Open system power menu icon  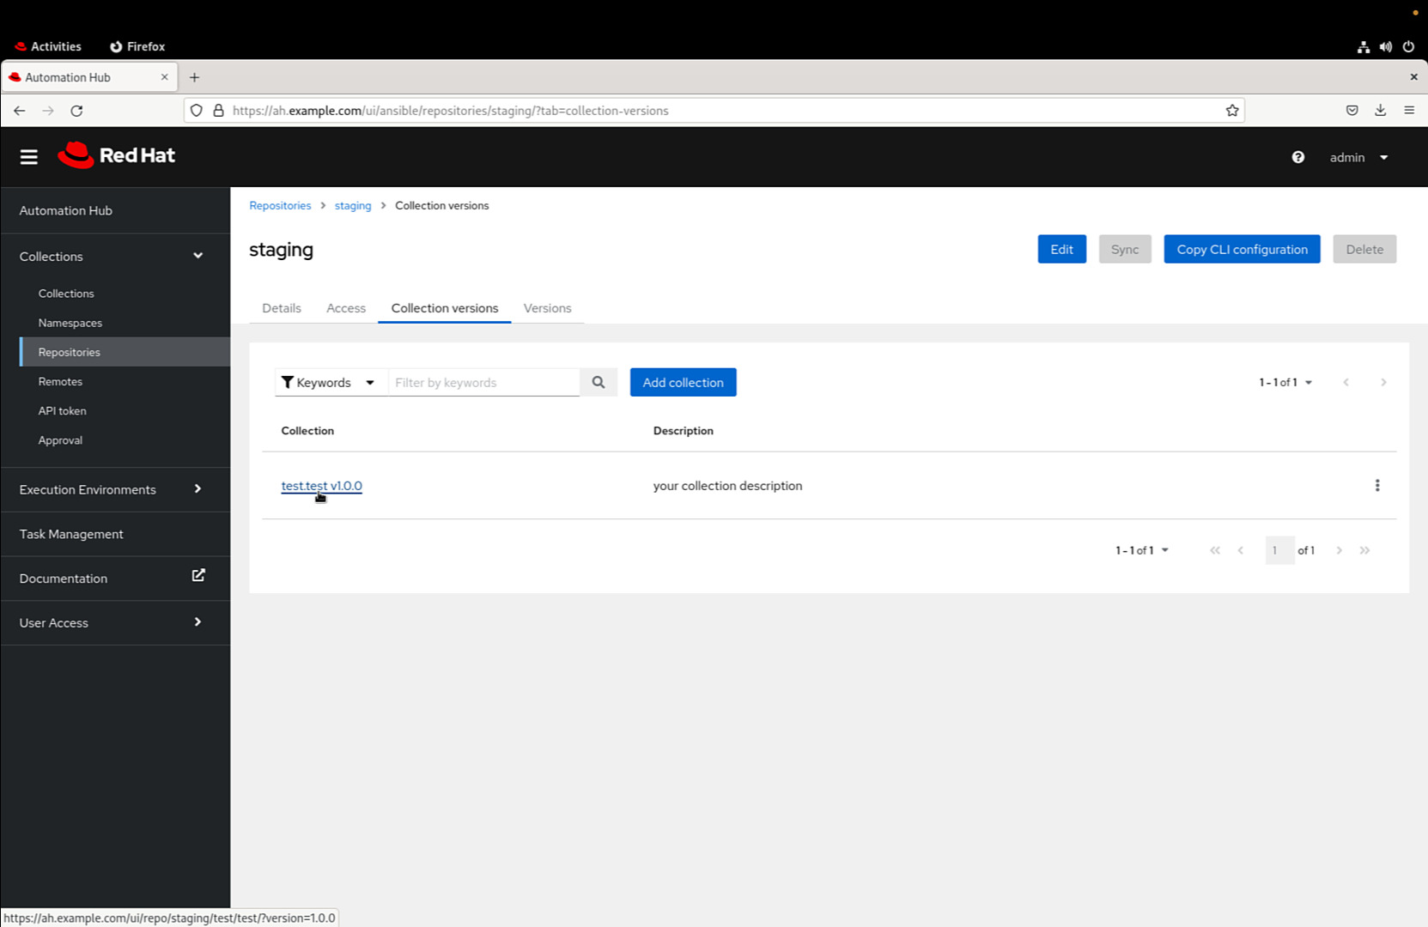[1408, 47]
